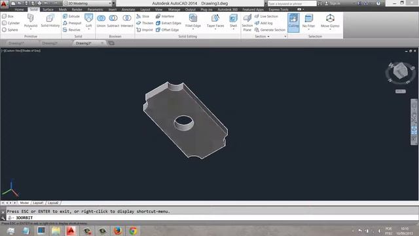
Task: Click the Offset Edge tool
Action: point(168,29)
